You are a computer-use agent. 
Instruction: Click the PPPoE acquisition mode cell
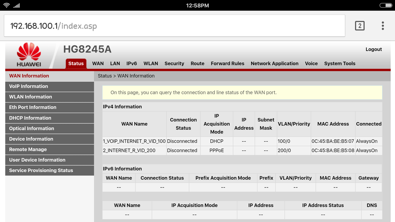click(217, 150)
